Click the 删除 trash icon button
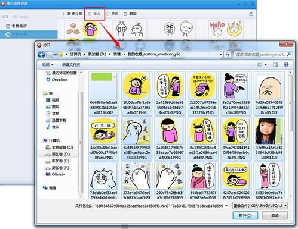This screenshot has height=229, width=298. (x=125, y=14)
